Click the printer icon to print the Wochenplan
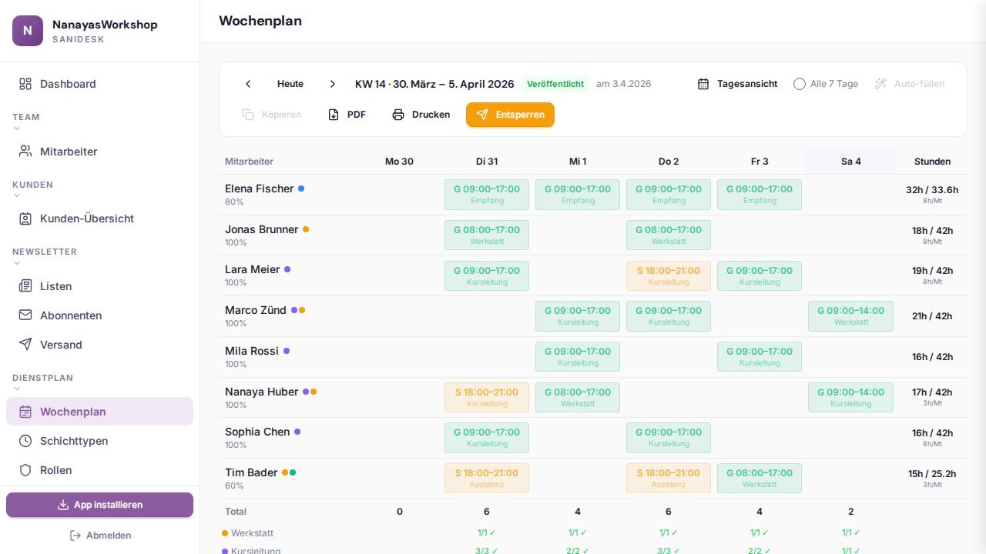The width and height of the screenshot is (986, 554). coord(398,114)
